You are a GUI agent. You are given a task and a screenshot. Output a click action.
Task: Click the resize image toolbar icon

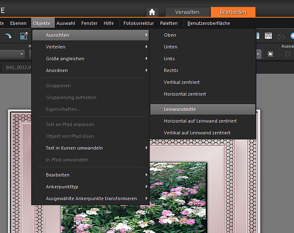[24, 37]
